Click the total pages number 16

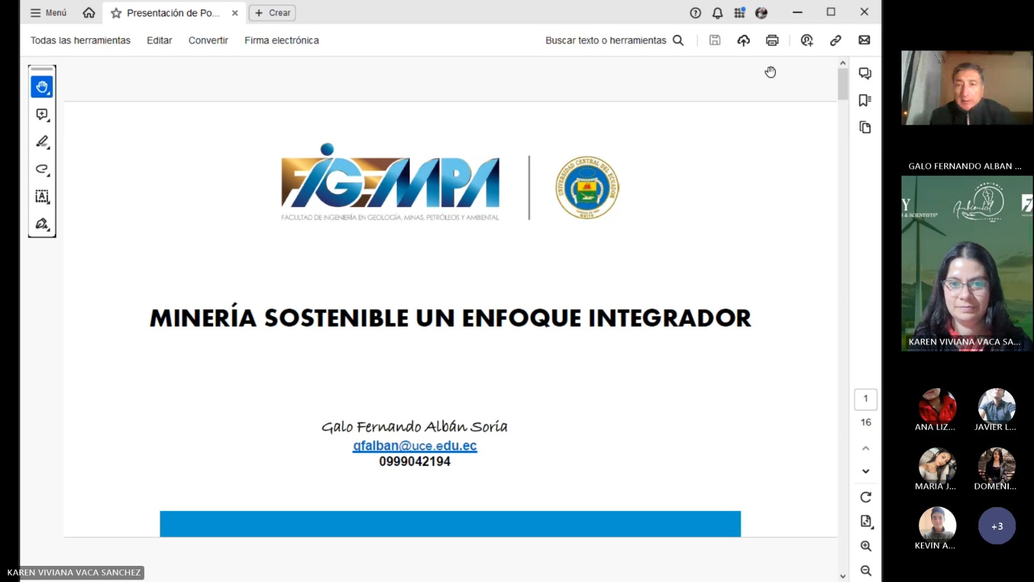(866, 422)
